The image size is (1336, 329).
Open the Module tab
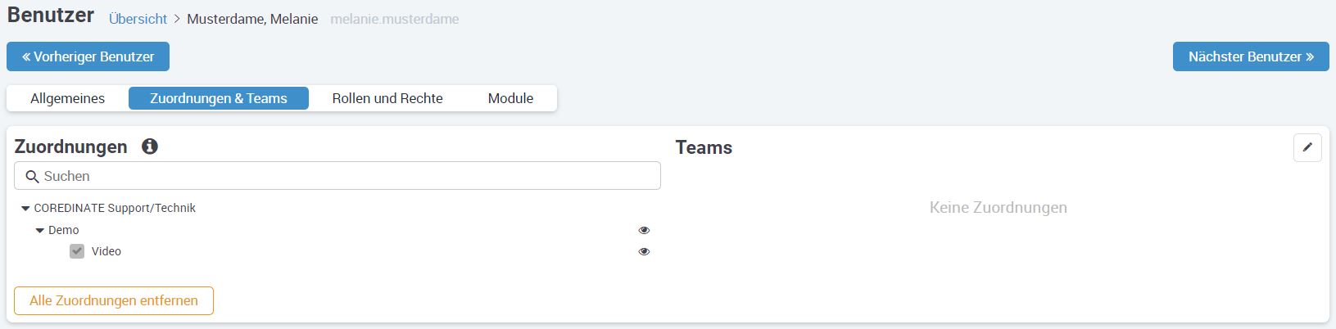[510, 98]
